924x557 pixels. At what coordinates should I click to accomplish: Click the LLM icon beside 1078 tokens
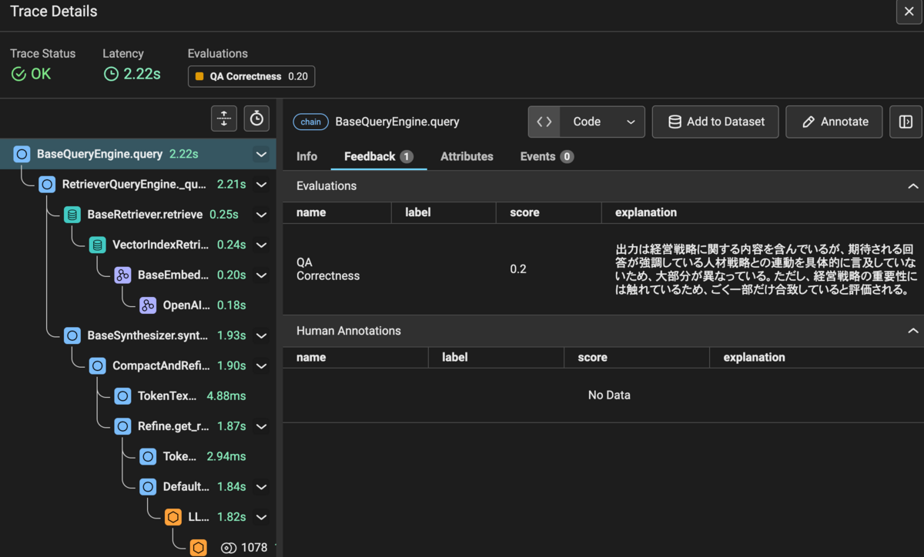click(199, 547)
